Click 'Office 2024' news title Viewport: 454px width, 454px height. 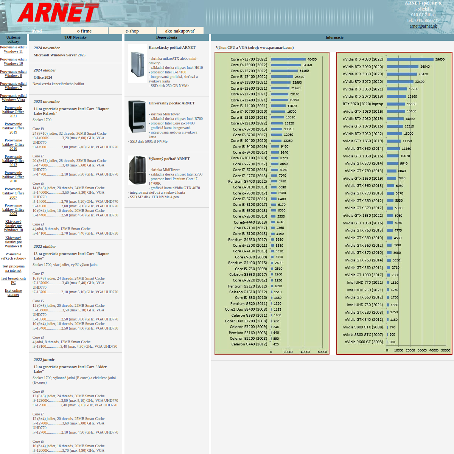[x=43, y=78]
